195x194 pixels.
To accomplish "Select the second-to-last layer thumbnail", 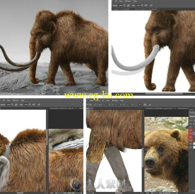I will [194, 144].
